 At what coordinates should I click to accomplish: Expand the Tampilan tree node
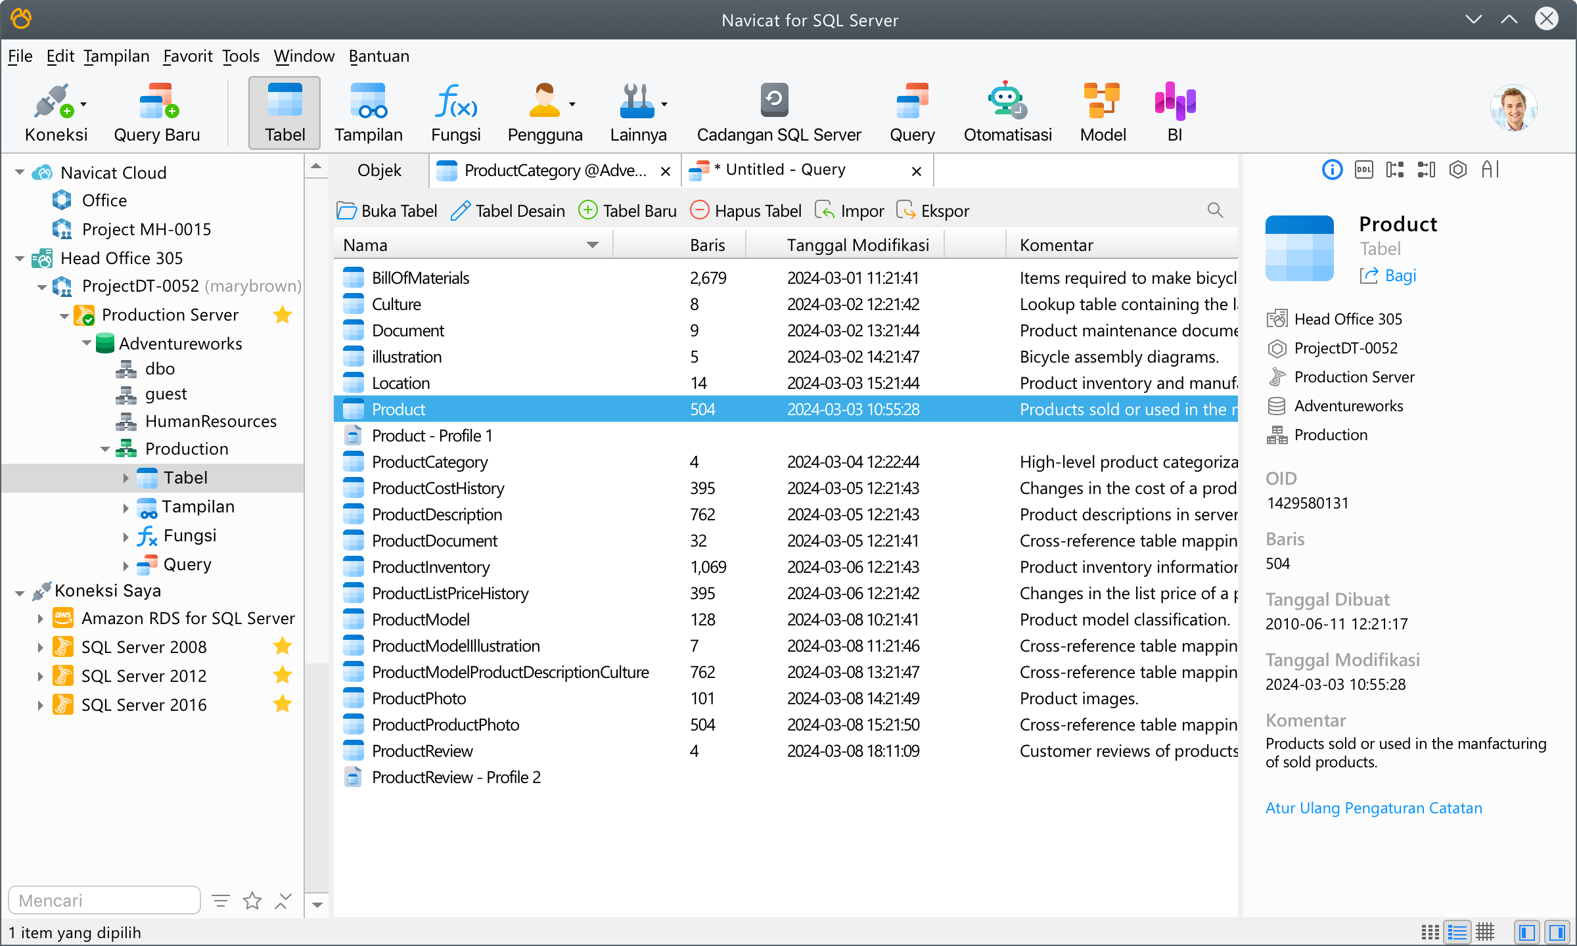click(x=126, y=507)
